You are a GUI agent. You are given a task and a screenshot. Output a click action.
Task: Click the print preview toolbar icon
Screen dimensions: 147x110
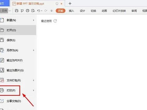33,11
